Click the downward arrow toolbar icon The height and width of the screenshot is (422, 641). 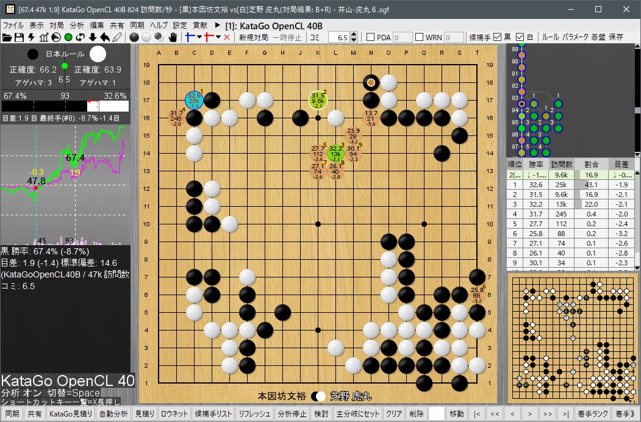point(93,37)
